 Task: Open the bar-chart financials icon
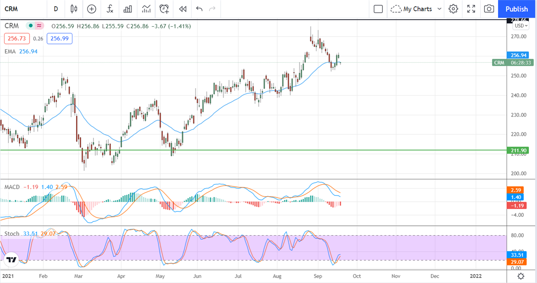pyautogui.click(x=128, y=9)
